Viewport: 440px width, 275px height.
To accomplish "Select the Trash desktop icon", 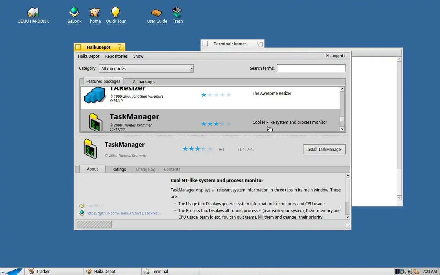I will click(177, 12).
